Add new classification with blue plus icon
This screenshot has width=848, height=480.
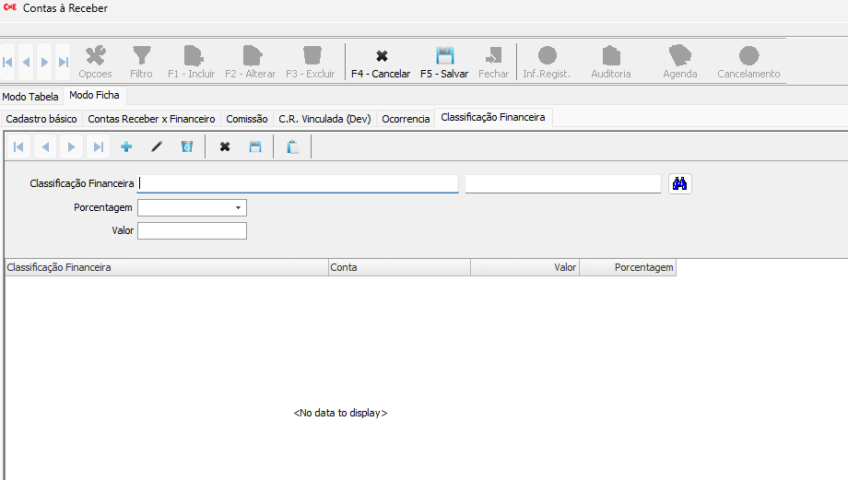point(126,146)
